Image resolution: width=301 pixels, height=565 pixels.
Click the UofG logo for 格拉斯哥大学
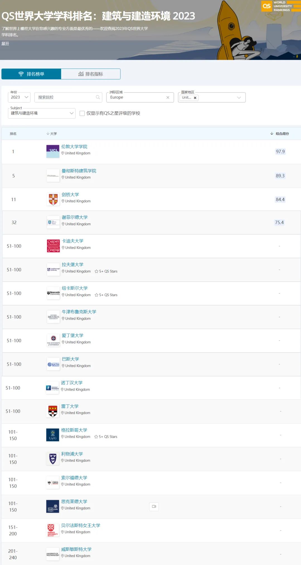[x=53, y=435]
